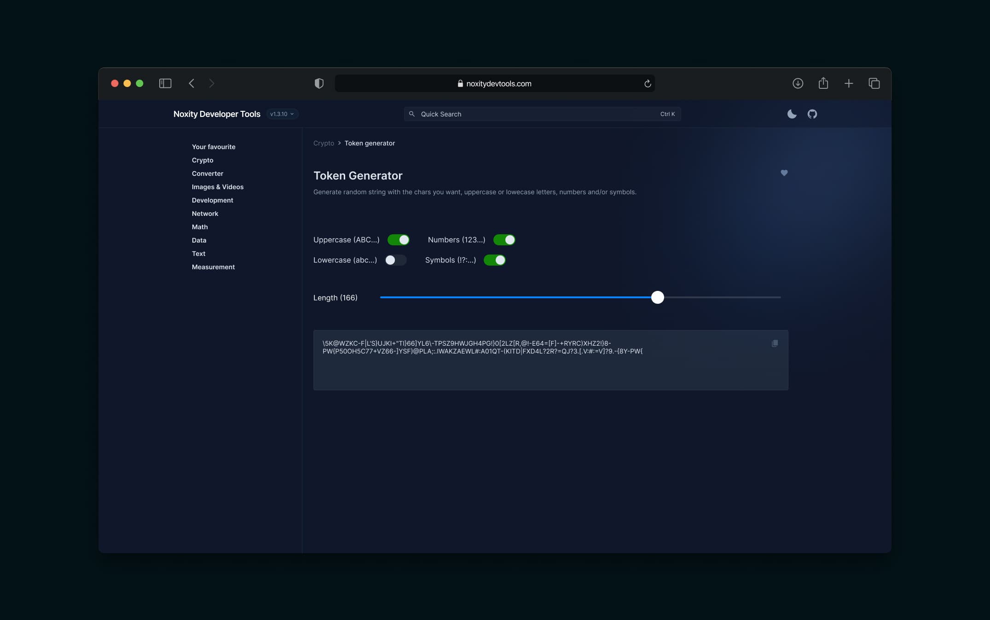Open the privacy shield icon
Viewport: 990px width, 620px height.
319,83
